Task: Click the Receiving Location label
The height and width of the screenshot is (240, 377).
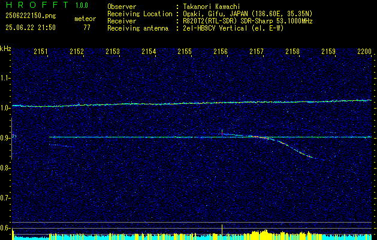Action: coord(140,14)
